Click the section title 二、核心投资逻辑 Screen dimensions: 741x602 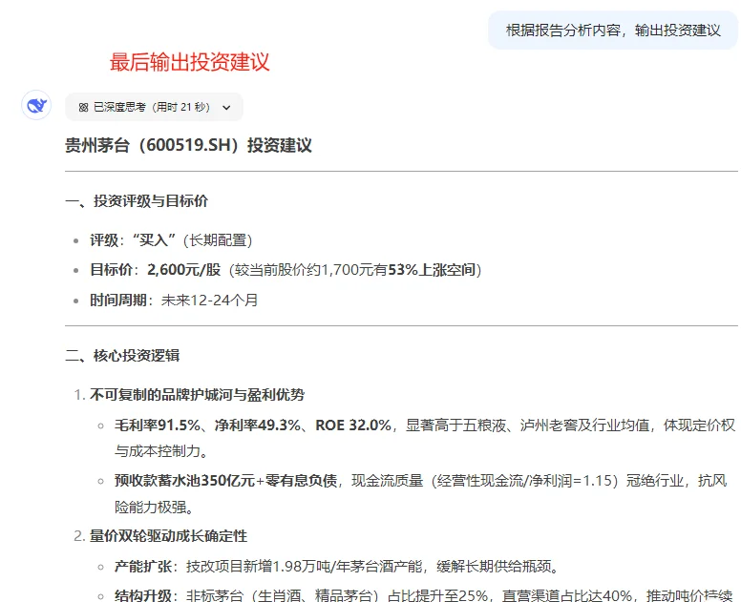[122, 356]
